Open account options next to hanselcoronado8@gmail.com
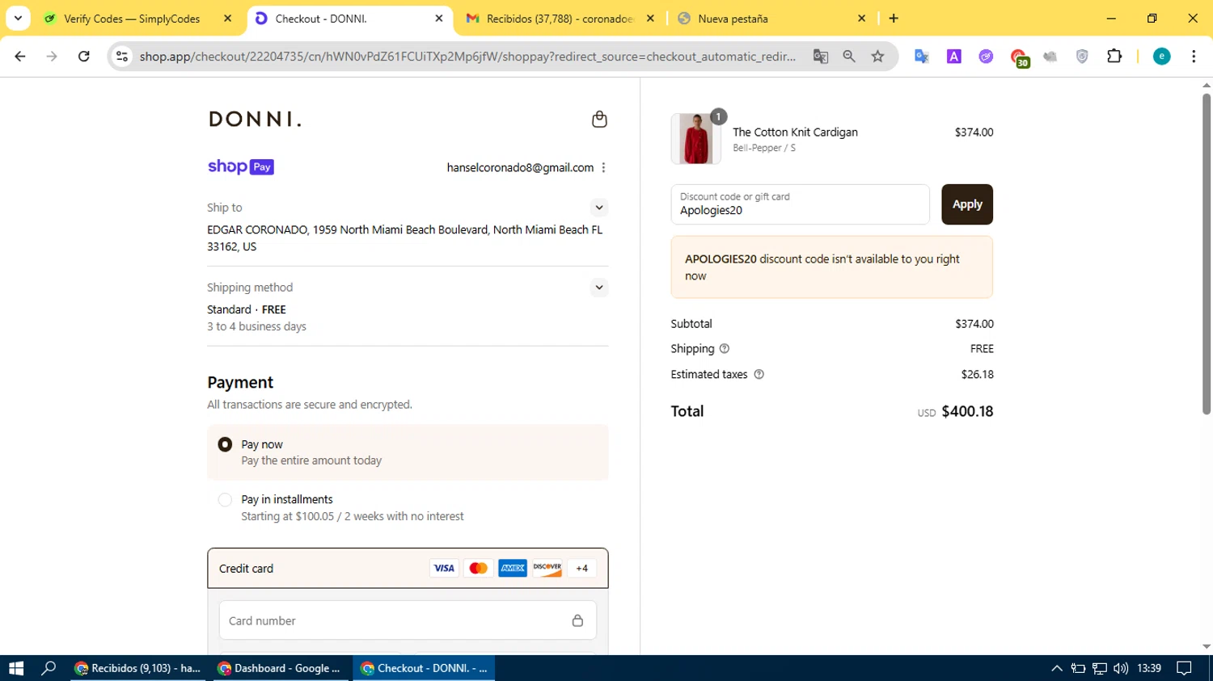 tap(603, 168)
